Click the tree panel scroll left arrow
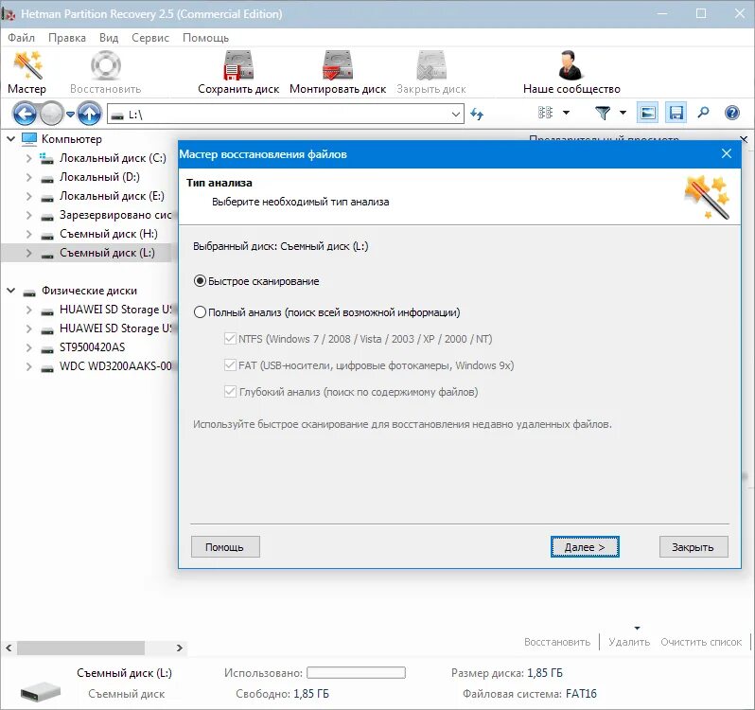 pos(9,648)
